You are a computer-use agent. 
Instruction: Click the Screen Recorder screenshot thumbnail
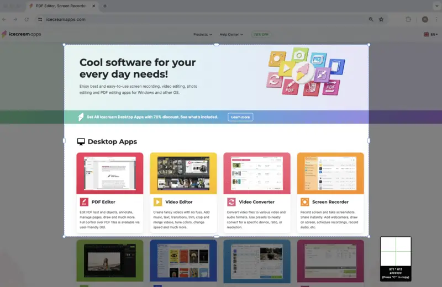pyautogui.click(x=330, y=173)
